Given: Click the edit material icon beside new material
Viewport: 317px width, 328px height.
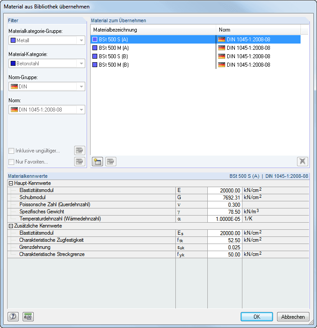Looking at the screenshot, I should [111, 161].
